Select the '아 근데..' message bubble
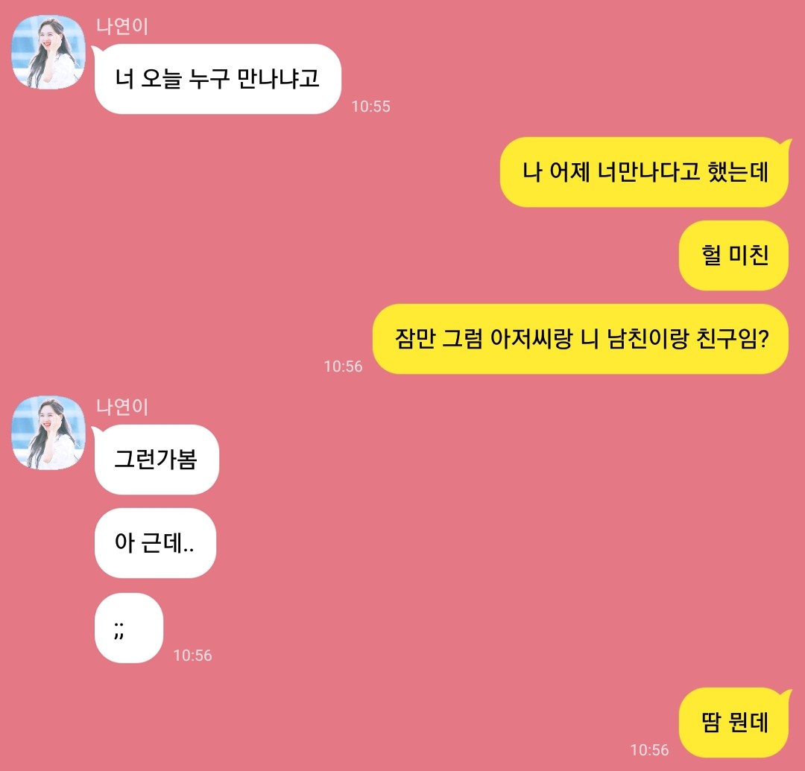Viewport: 805px width, 771px height. 155,543
